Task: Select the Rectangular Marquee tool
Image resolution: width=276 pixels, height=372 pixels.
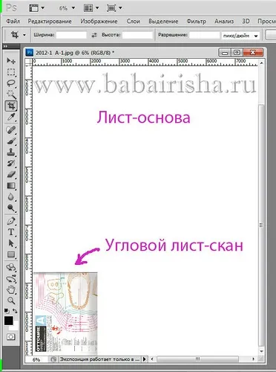Action: pos(11,72)
